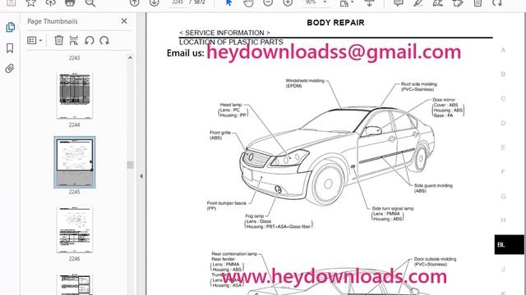Click the '2245' thumbnail page label

[75, 192]
